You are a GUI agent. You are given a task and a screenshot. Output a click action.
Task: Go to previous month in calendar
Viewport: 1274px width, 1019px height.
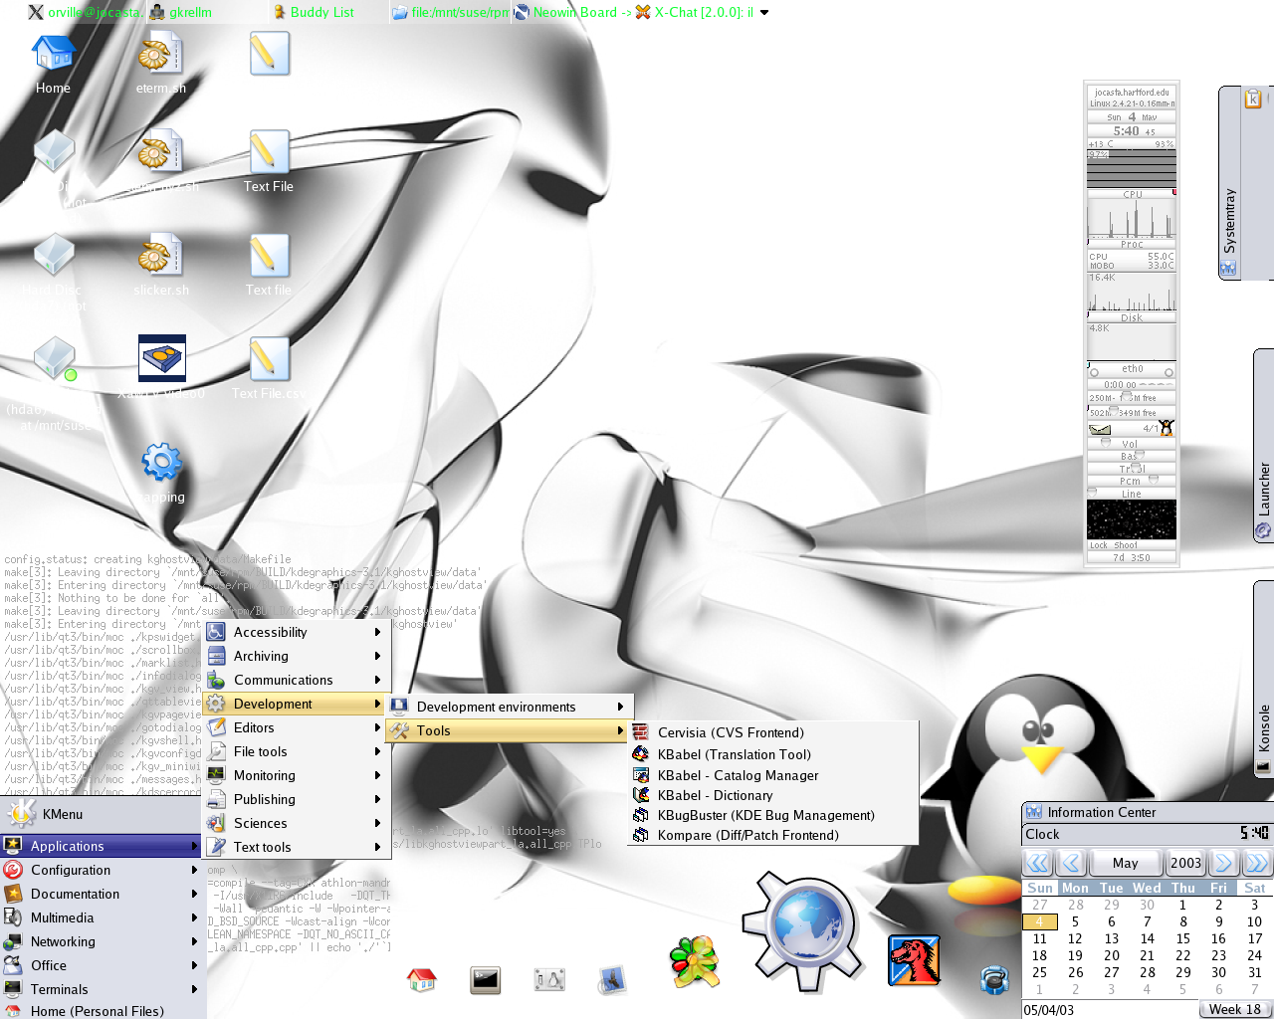tap(1072, 863)
